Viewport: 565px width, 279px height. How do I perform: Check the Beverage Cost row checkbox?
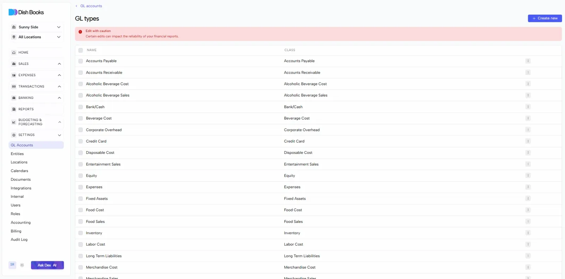[81, 118]
